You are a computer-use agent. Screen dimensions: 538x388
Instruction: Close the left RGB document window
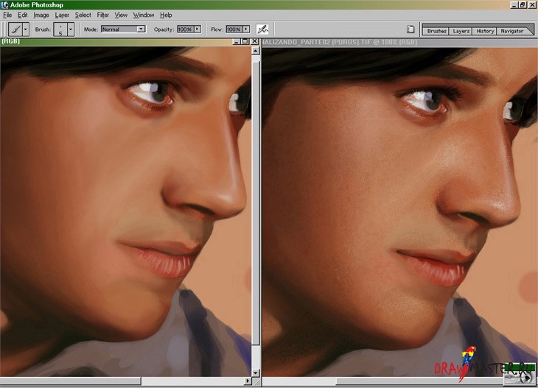tap(254, 41)
